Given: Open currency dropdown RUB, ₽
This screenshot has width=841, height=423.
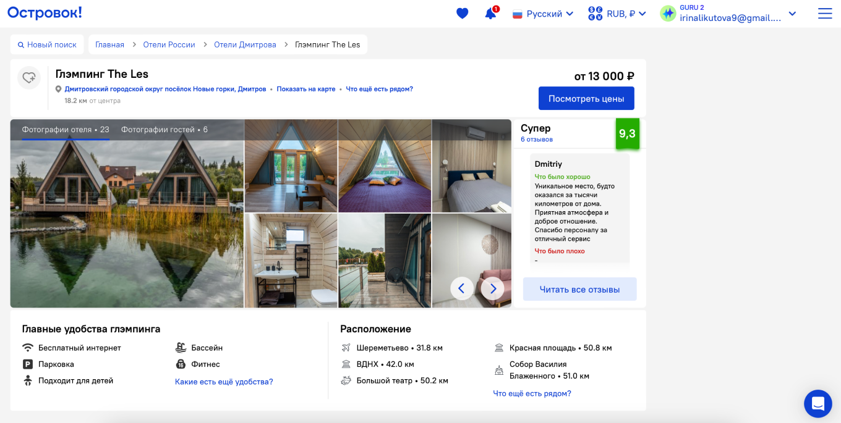Looking at the screenshot, I should [x=617, y=14].
